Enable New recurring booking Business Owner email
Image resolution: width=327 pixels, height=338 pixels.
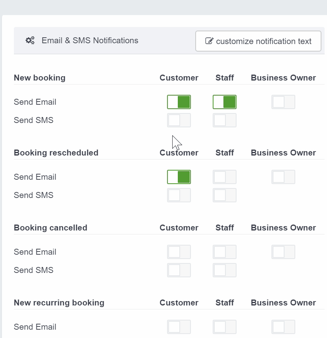(283, 327)
